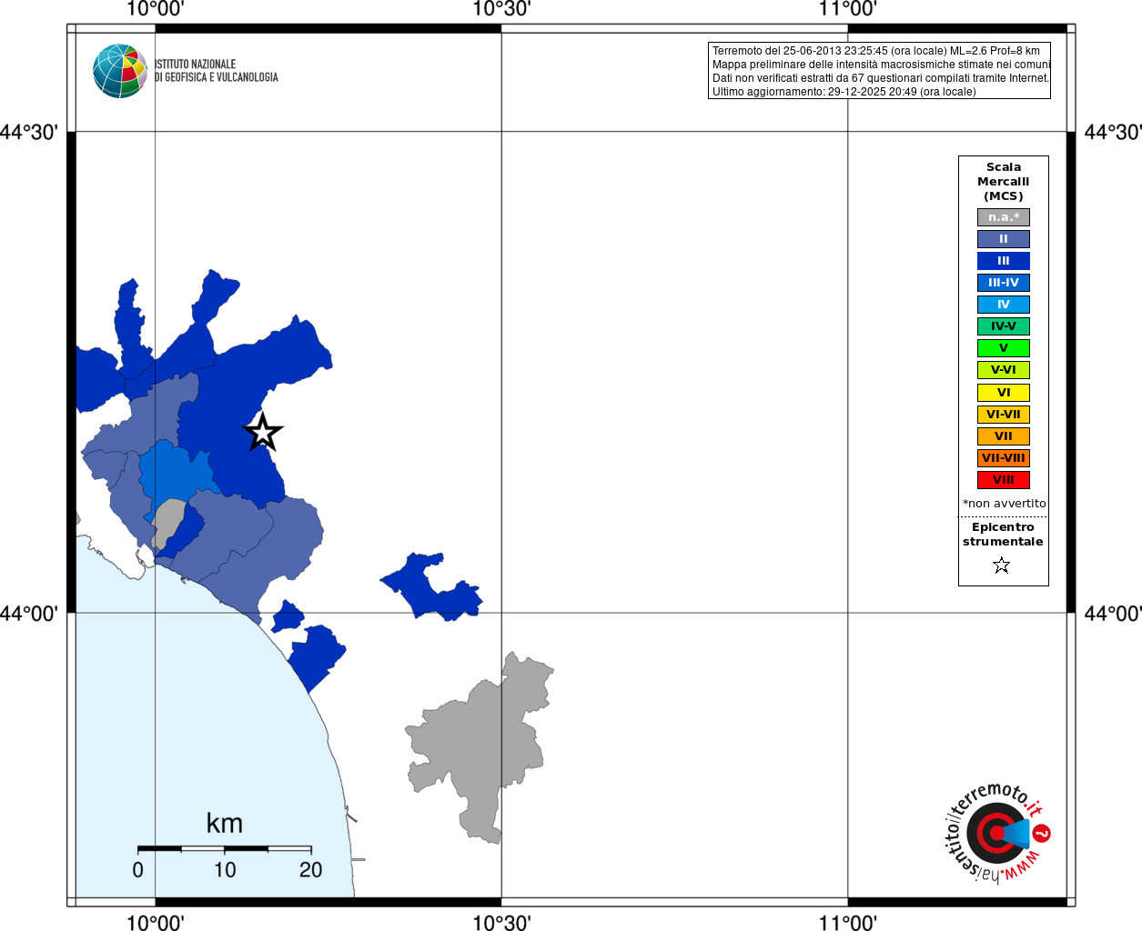
Task: Select the III intensity legend swatch
Action: 1004,261
